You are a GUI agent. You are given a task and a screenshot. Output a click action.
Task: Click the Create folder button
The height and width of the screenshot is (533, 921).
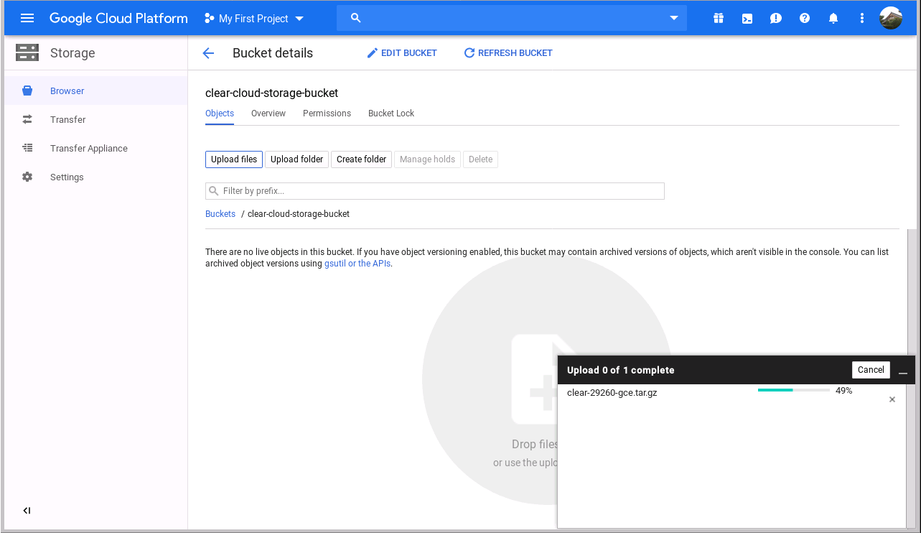tap(362, 159)
